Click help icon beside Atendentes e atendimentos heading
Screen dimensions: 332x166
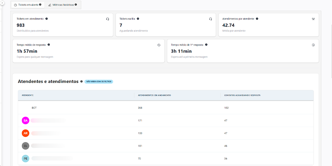81,81
